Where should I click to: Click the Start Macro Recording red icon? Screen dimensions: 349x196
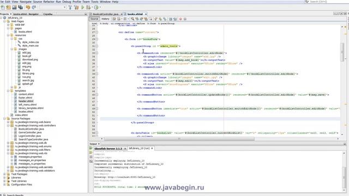point(180,19)
